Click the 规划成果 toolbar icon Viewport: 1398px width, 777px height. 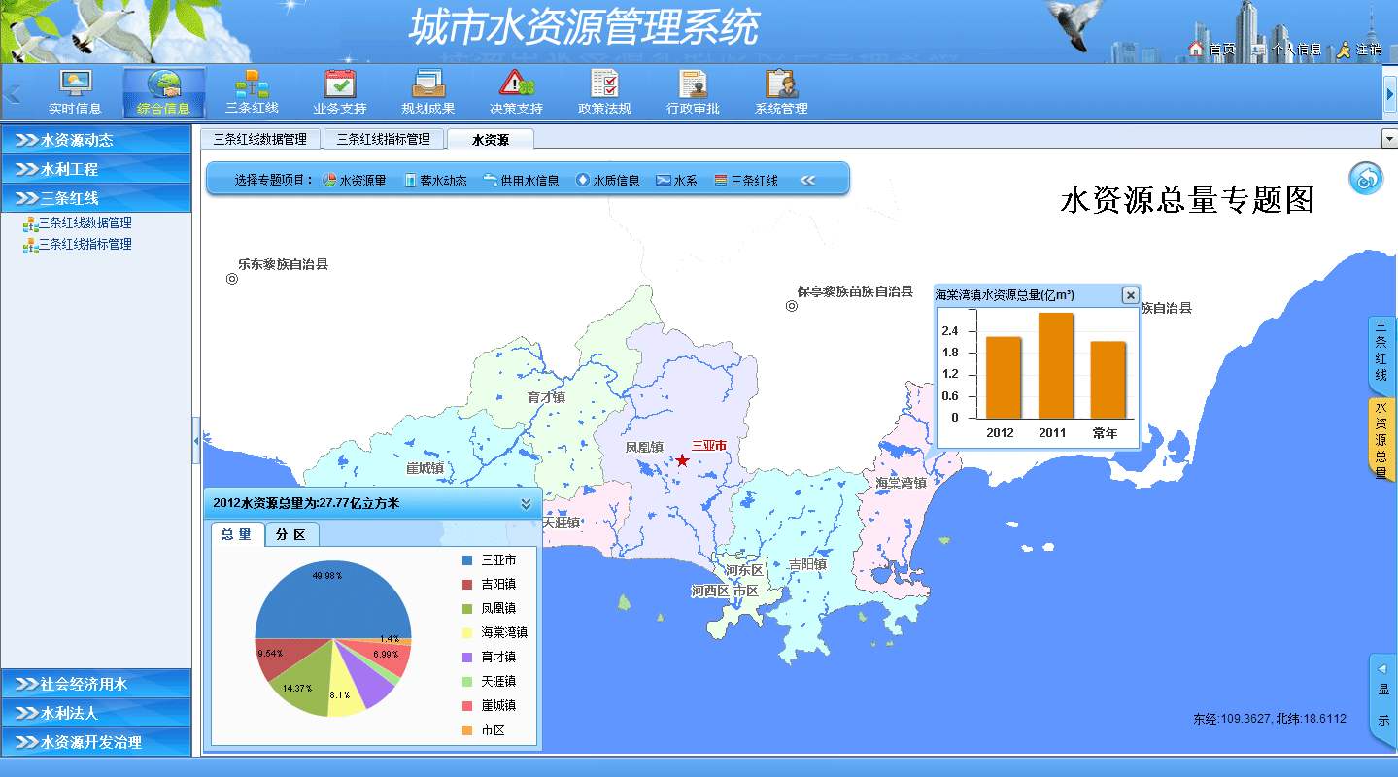(x=426, y=90)
